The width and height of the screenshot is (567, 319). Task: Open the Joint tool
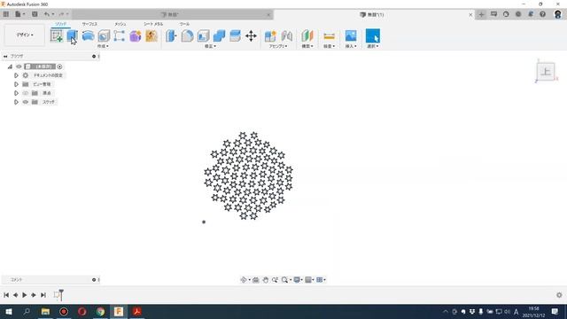point(286,35)
